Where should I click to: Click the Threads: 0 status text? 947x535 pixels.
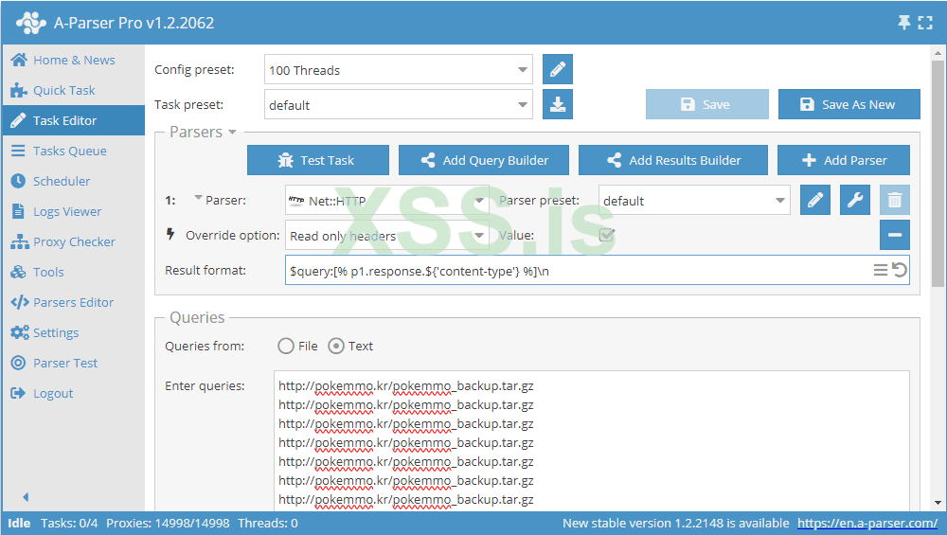click(x=268, y=523)
